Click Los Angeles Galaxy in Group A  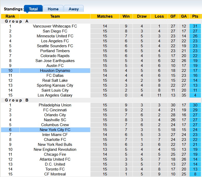[55, 95]
